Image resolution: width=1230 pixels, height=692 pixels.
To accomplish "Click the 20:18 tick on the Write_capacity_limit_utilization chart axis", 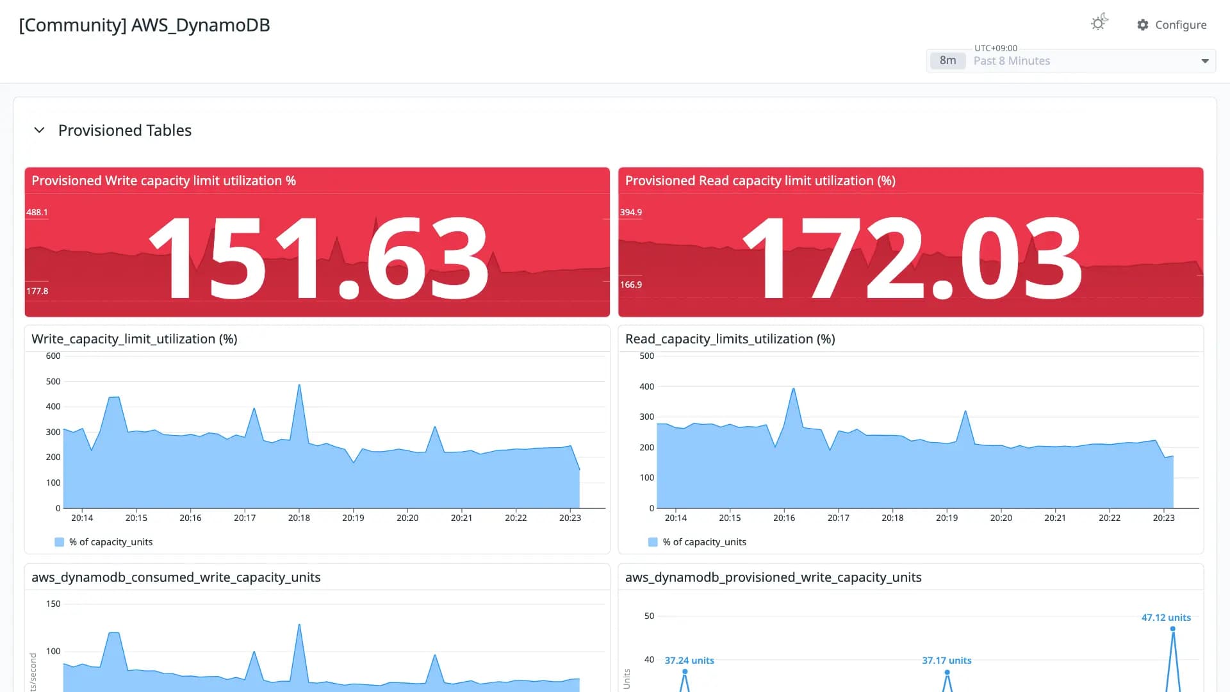I will 299,518.
